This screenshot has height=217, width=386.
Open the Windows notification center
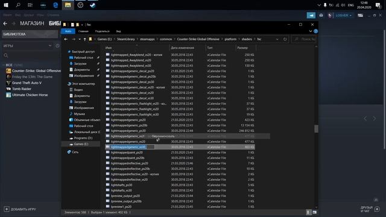coord(378,5)
